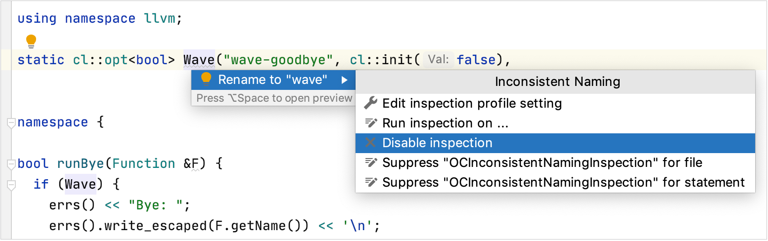Click the wrench icon for inspection profile settings
Viewport: 768px width, 241px height.
[370, 103]
